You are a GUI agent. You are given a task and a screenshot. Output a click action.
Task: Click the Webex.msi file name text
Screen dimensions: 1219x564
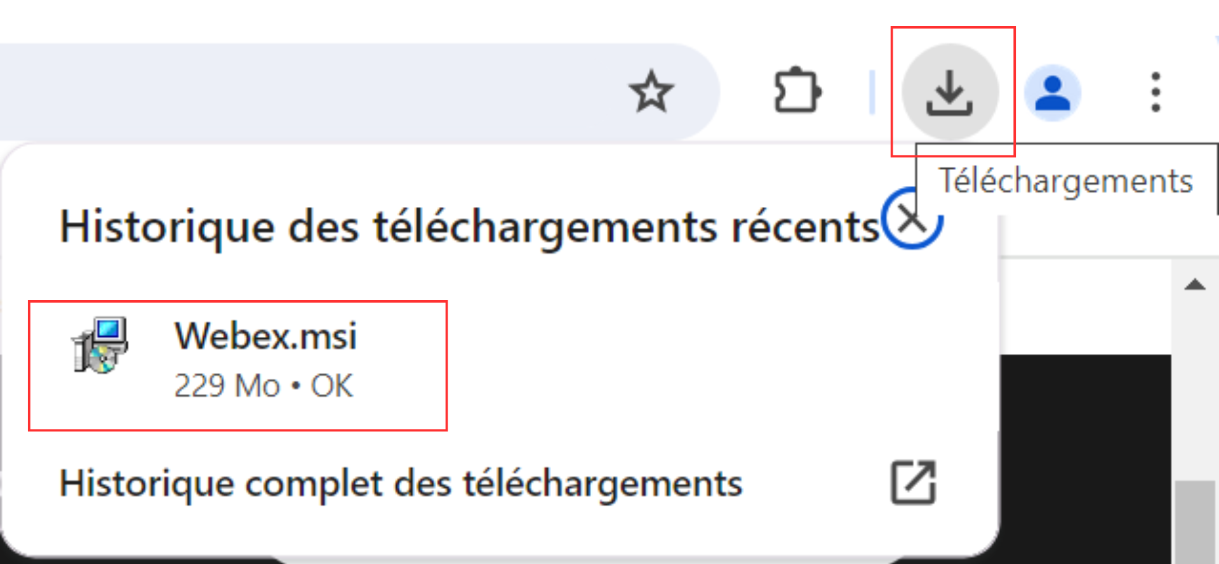tap(265, 336)
